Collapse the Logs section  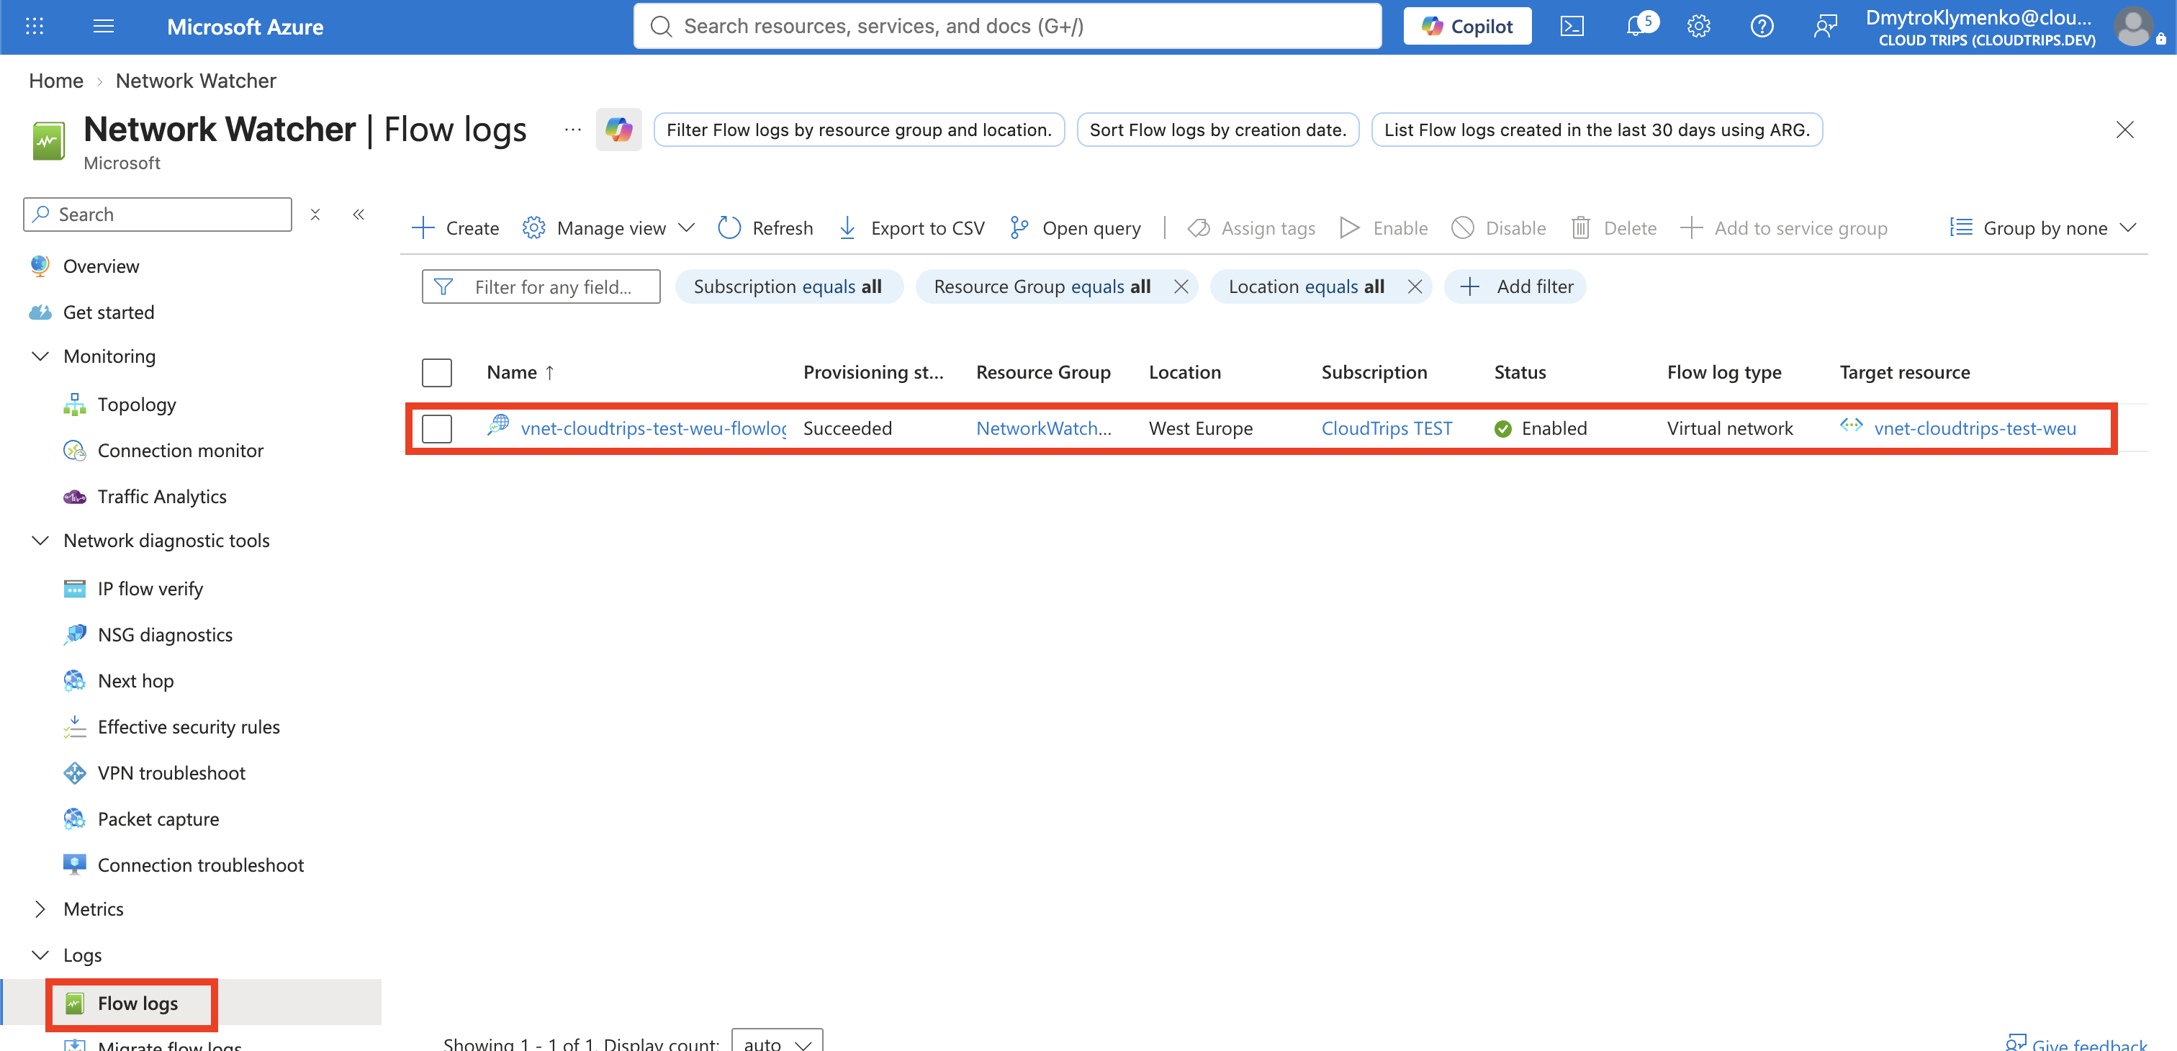pyautogui.click(x=40, y=955)
